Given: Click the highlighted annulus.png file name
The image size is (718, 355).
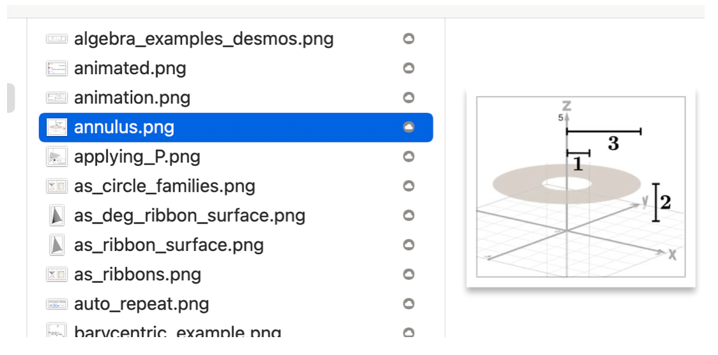Looking at the screenshot, I should (x=124, y=127).
